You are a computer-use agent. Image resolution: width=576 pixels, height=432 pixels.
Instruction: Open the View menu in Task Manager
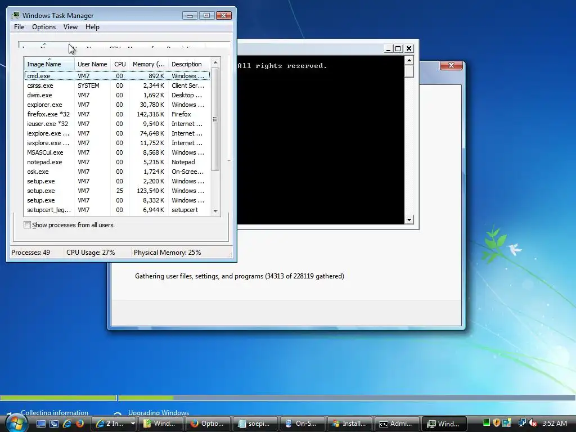tap(70, 27)
